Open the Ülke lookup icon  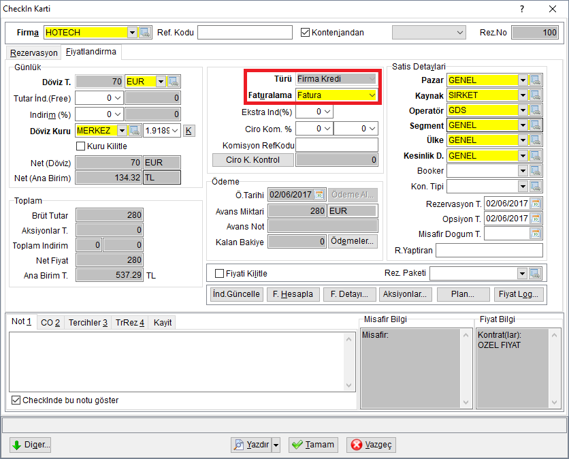pyautogui.click(x=536, y=140)
